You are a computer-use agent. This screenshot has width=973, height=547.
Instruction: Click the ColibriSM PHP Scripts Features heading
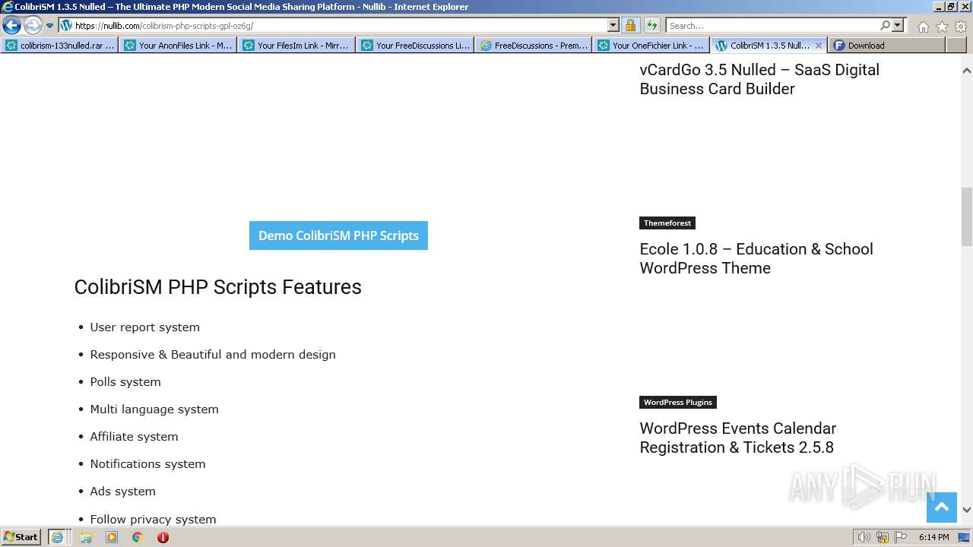pyautogui.click(x=217, y=287)
